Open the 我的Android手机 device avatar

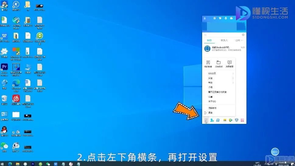[207, 49]
